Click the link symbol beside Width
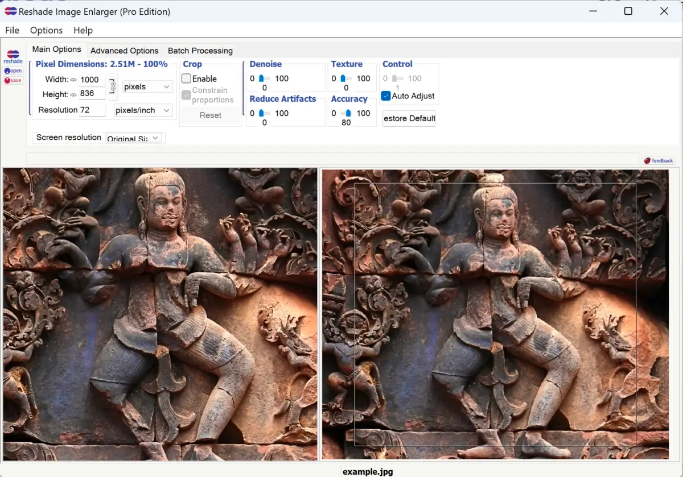The width and height of the screenshot is (683, 477). (x=73, y=80)
